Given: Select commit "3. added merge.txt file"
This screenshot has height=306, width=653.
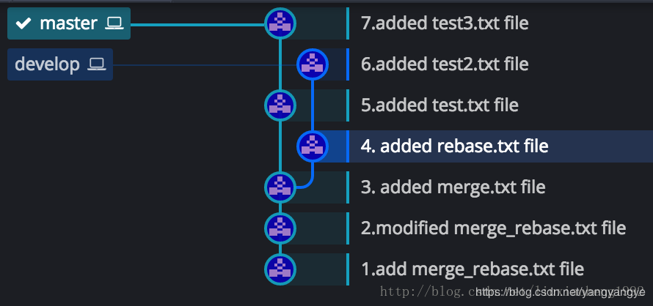Looking at the screenshot, I should tap(453, 187).
